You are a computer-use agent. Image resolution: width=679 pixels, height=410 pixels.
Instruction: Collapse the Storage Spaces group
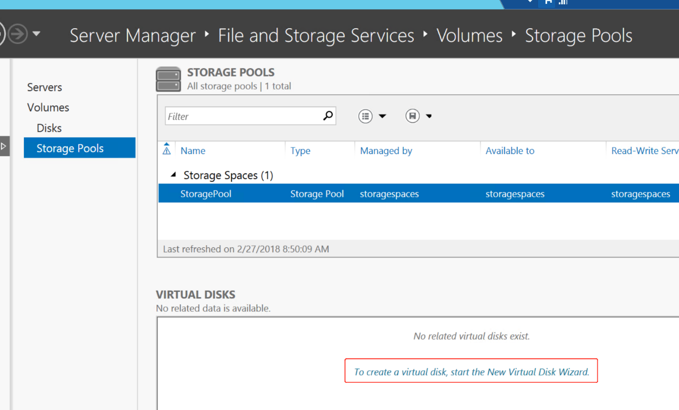pyautogui.click(x=174, y=175)
